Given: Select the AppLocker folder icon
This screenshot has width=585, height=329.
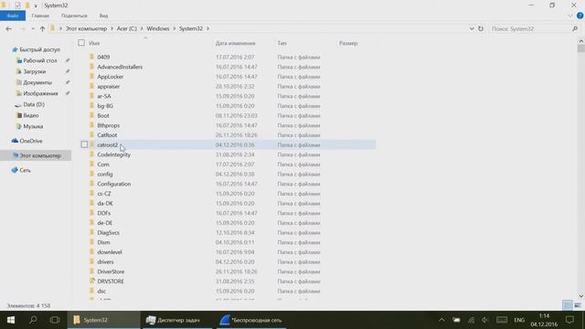Looking at the screenshot, I should tap(91, 76).
